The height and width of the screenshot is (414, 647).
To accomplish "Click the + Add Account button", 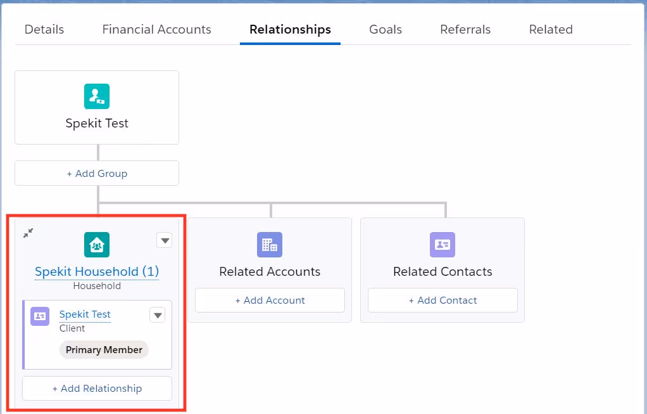I will [270, 301].
